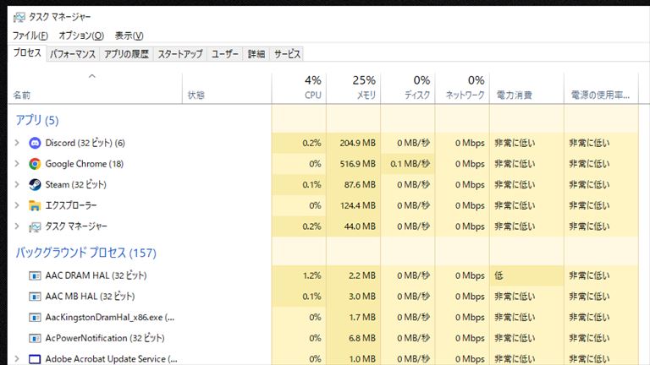Open the ファイル menu
Screen dimensions: 650x365
pos(30,35)
